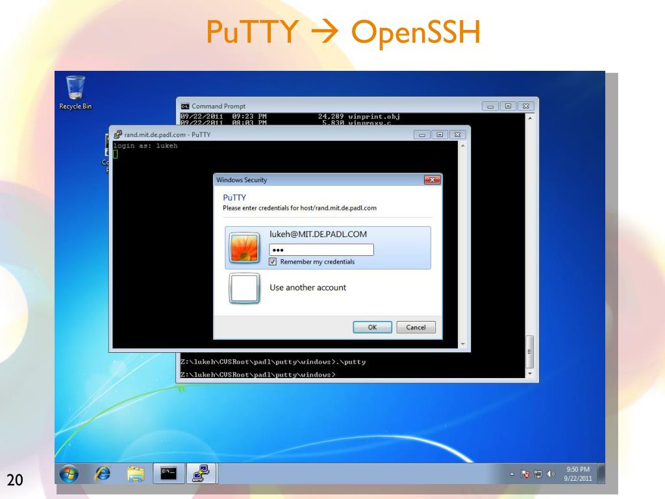Close the Command Prompt window

point(526,106)
